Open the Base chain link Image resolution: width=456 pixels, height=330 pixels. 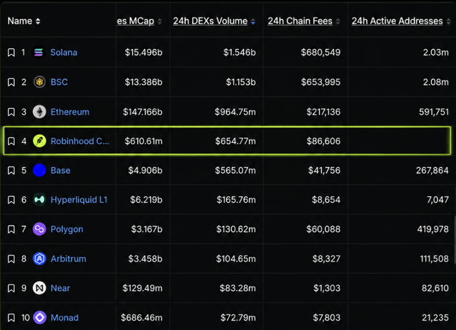coord(60,170)
